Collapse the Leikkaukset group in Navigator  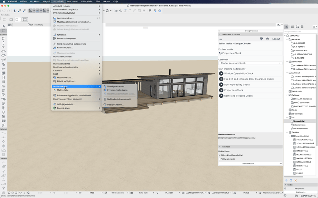point(287,62)
